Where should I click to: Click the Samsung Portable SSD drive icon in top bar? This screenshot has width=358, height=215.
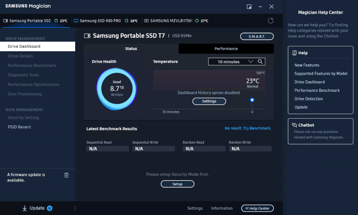coord(6,21)
